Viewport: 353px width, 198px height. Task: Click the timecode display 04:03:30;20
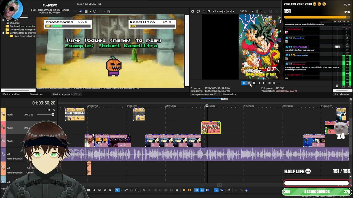pyautogui.click(x=44, y=103)
